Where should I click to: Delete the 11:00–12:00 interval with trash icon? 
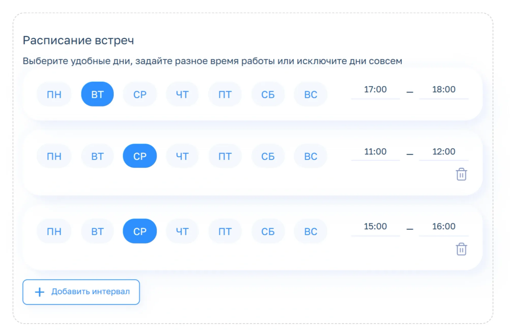[x=461, y=174]
